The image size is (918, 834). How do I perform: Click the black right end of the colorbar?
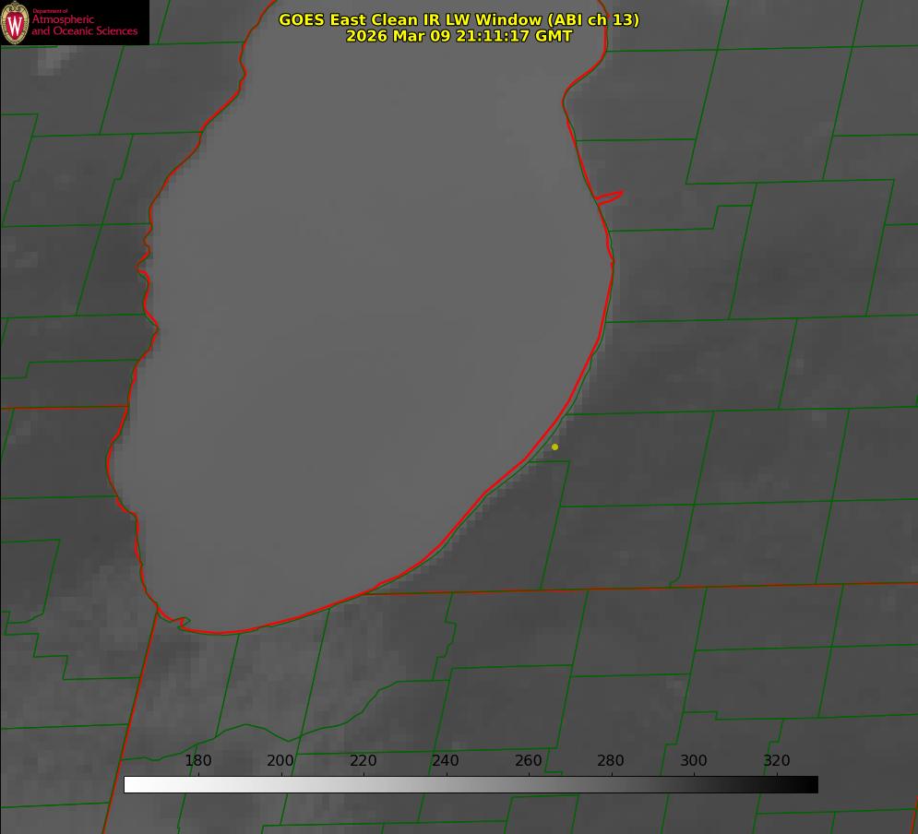pos(811,784)
